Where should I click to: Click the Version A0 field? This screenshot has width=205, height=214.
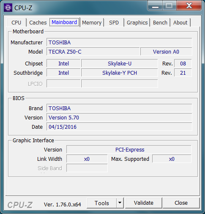tap(166, 51)
